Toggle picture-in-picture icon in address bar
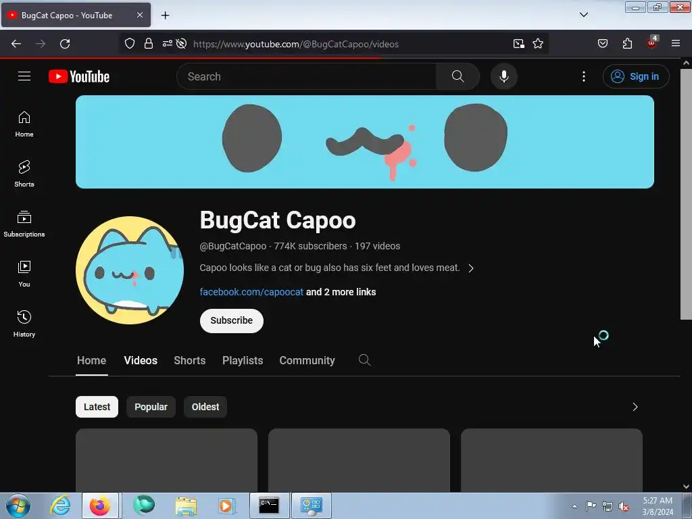The height and width of the screenshot is (519, 692). [519, 44]
